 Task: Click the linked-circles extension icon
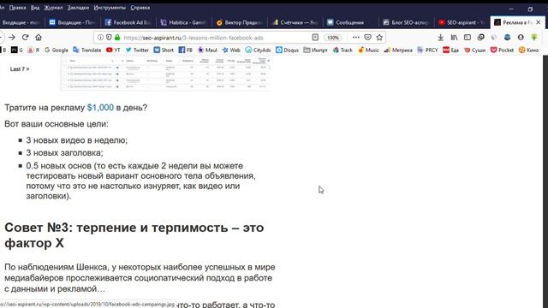481,38
